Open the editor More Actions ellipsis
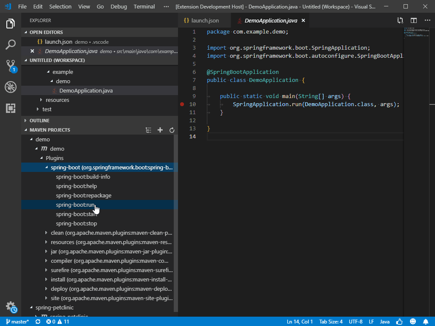This screenshot has width=435, height=326. pyautogui.click(x=427, y=20)
